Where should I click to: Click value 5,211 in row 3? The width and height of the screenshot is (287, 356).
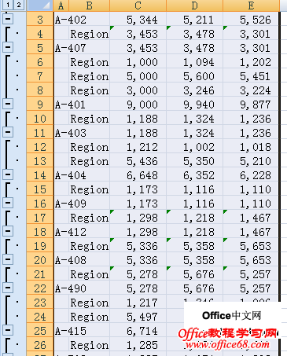pos(195,20)
